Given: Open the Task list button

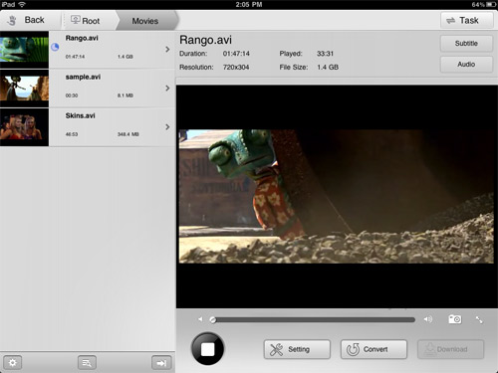Looking at the screenshot, I should pos(466,21).
